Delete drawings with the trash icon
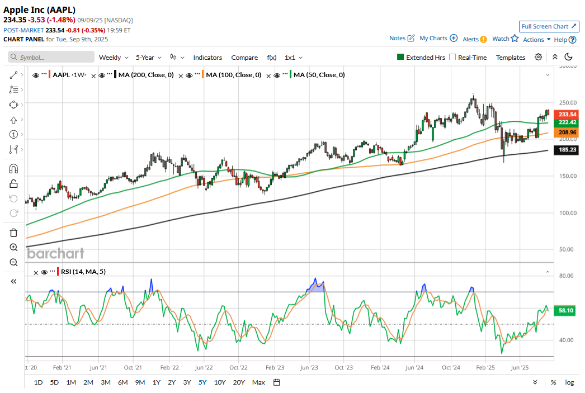The height and width of the screenshot is (393, 585). tap(13, 233)
